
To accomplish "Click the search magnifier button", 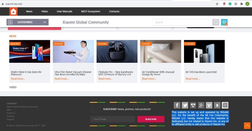I will coord(216,22).
